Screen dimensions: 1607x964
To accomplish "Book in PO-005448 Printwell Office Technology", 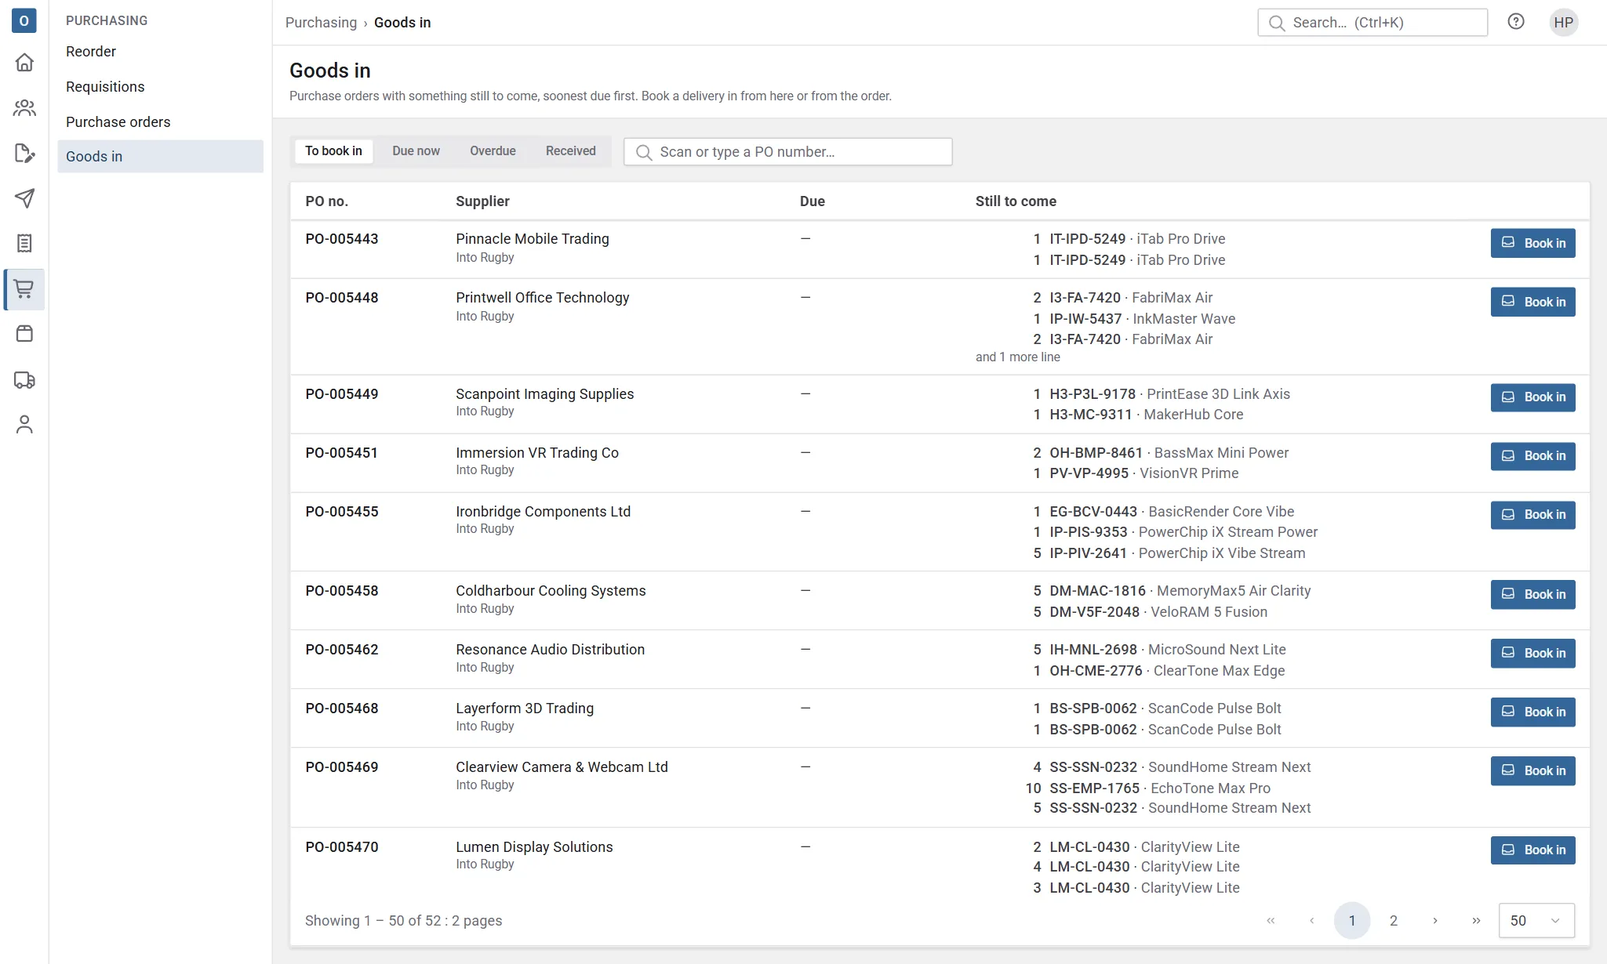I will 1532,302.
